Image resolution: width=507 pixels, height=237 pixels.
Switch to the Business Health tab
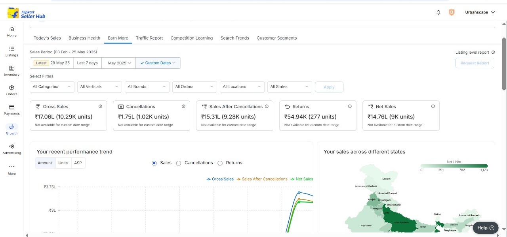(x=84, y=38)
